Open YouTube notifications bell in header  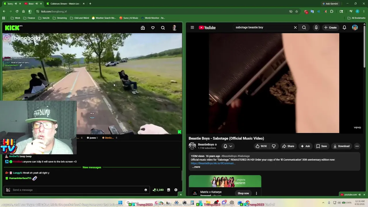click(x=344, y=28)
